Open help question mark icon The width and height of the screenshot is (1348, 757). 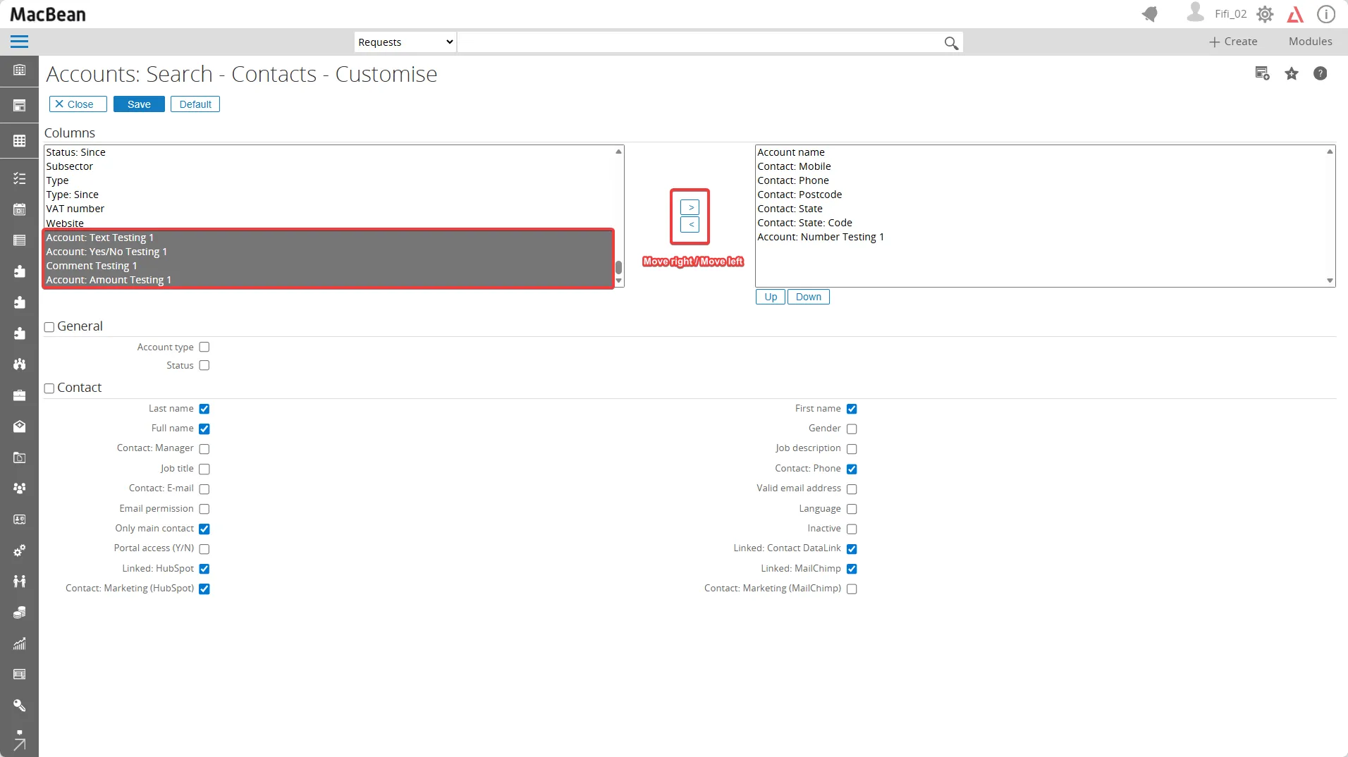[1320, 74]
